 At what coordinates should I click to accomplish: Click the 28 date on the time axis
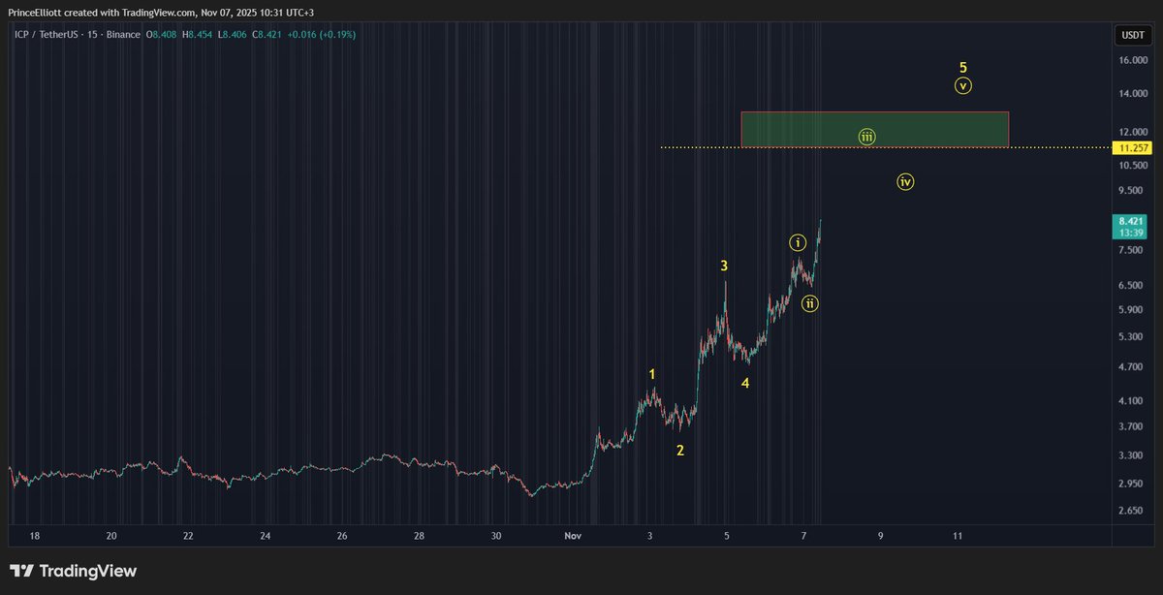419,535
